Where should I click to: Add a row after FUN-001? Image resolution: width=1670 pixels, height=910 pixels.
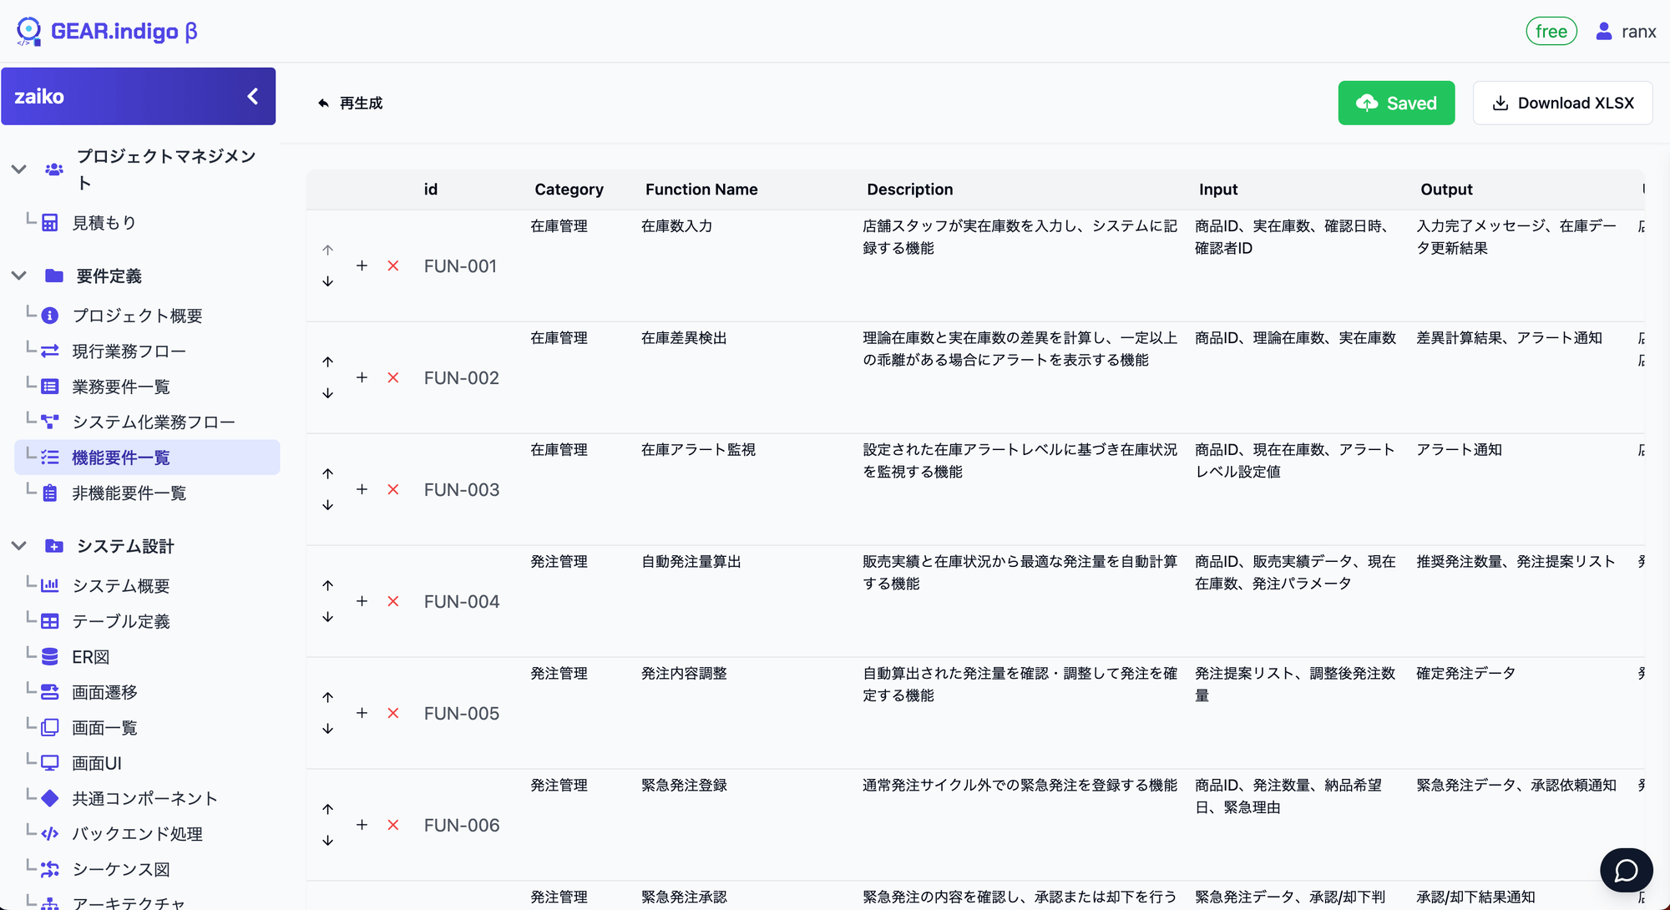tap(362, 265)
